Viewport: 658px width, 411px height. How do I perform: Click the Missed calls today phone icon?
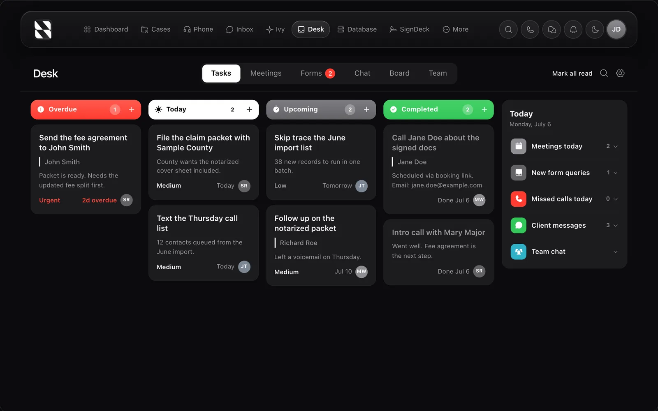(x=519, y=199)
